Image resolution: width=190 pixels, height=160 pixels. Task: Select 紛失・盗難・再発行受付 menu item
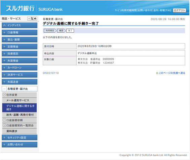pos(20,115)
